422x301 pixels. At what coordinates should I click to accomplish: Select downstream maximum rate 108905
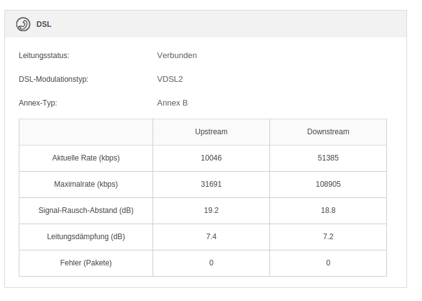(328, 184)
